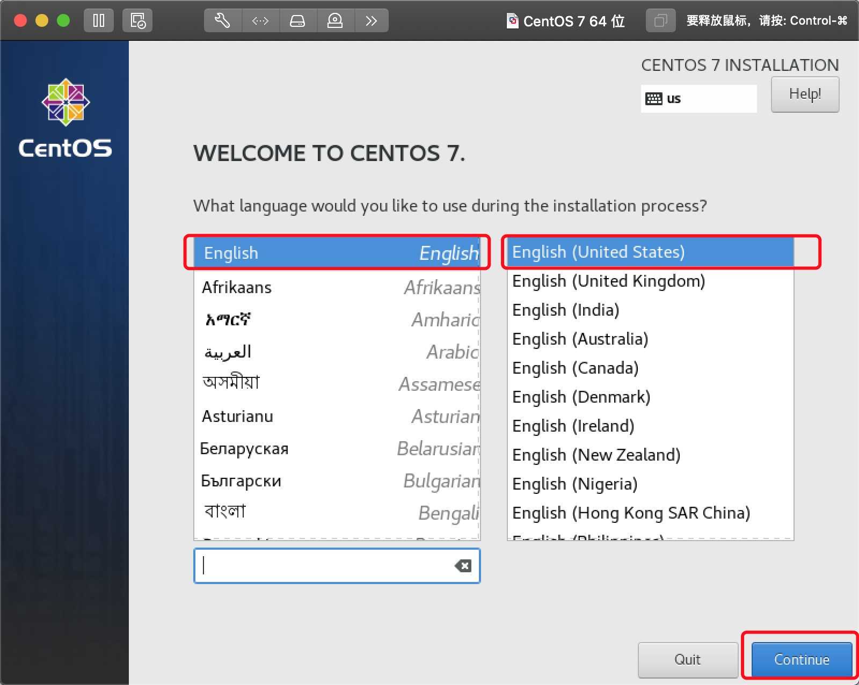
Task: Select the Amharic language row
Action: [337, 319]
